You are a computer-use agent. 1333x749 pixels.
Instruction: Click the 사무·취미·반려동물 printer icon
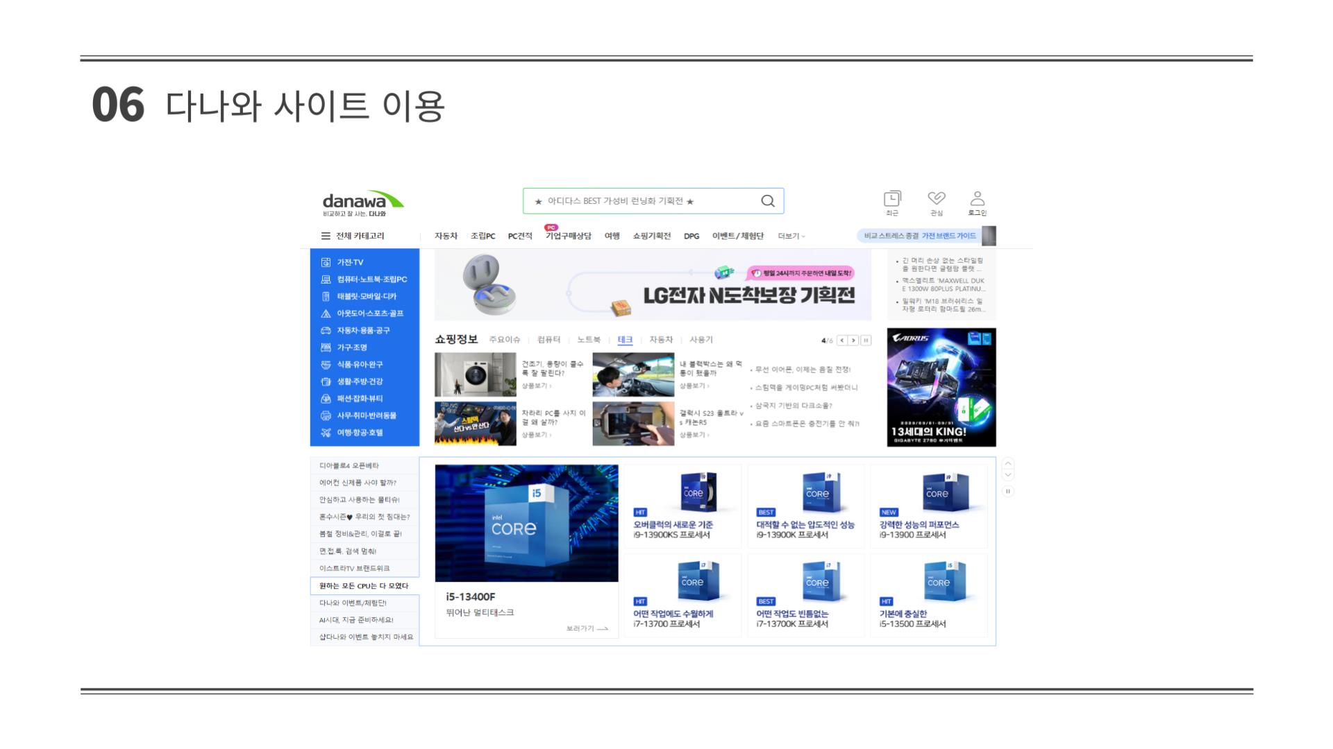(x=326, y=415)
